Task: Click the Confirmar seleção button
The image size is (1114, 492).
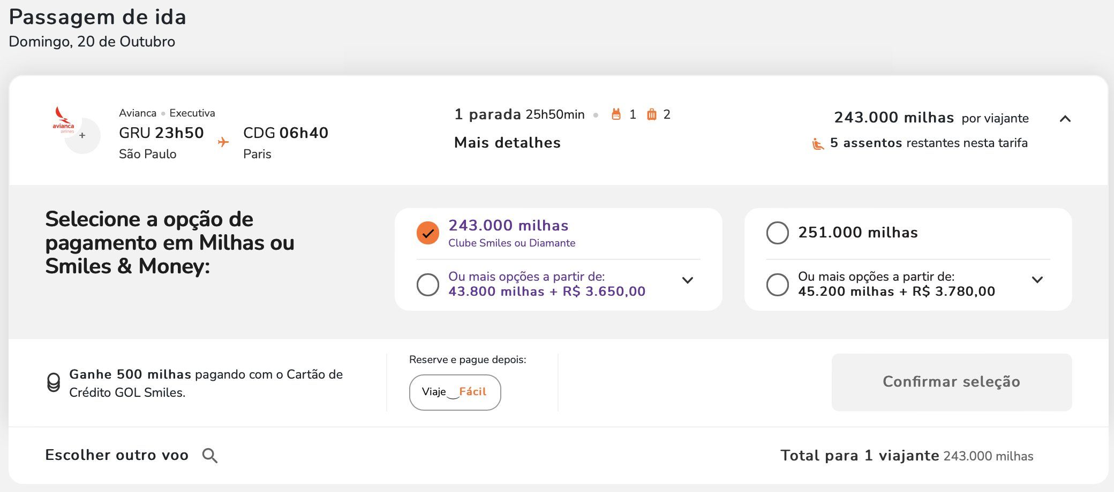Action: tap(952, 382)
